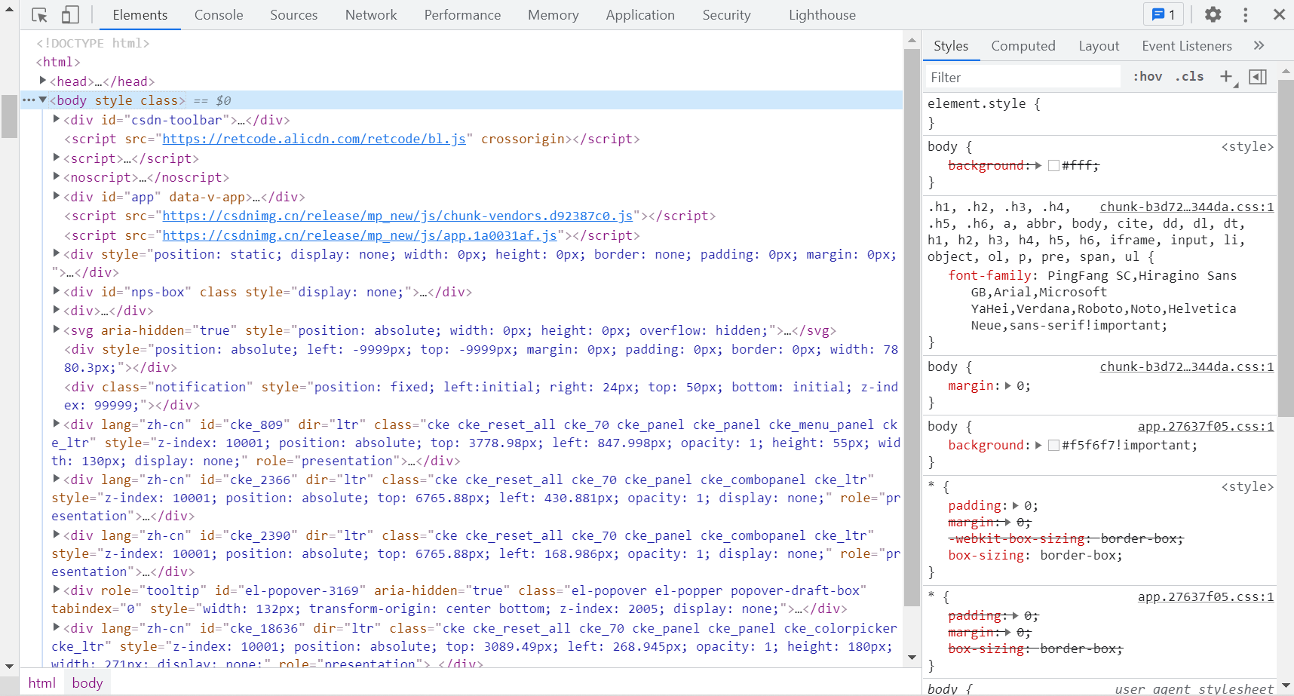The image size is (1294, 696).
Task: Toggle the computed styles sidebar icon
Action: coord(1258,77)
